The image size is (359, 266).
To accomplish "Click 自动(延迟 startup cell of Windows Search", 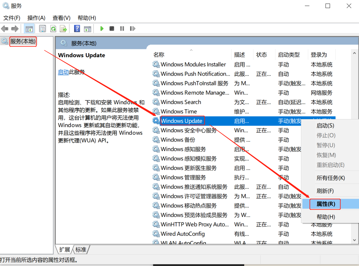I will coord(292,102).
